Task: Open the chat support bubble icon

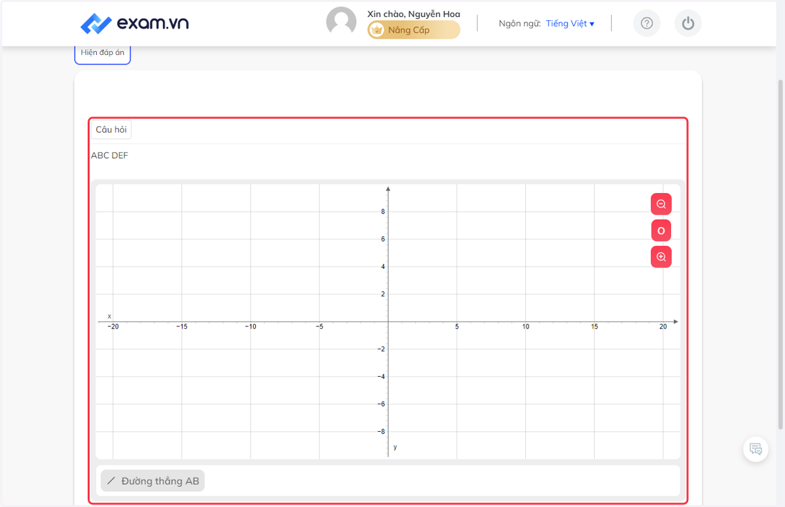Action: tap(756, 449)
